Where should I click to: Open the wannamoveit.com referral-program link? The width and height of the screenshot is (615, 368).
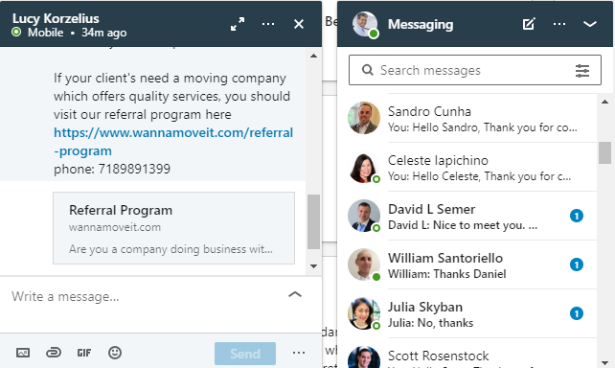point(173,142)
